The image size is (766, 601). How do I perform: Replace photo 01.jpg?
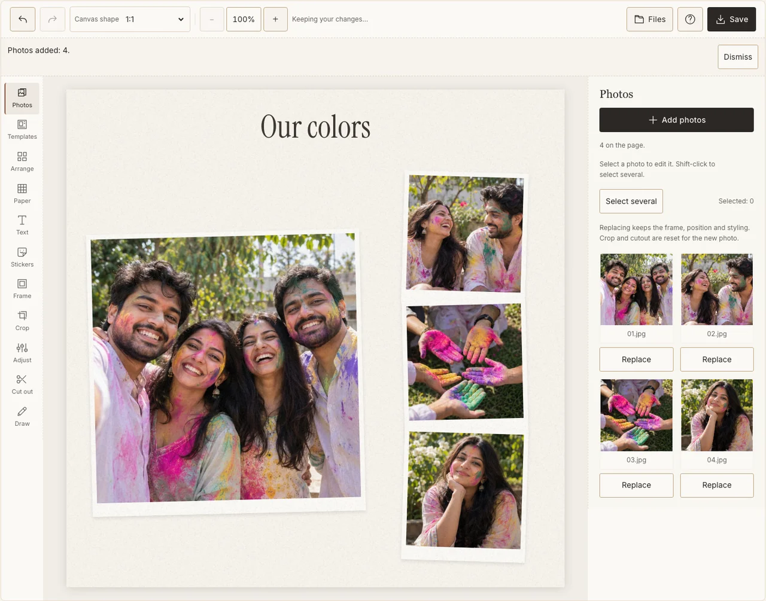(636, 359)
